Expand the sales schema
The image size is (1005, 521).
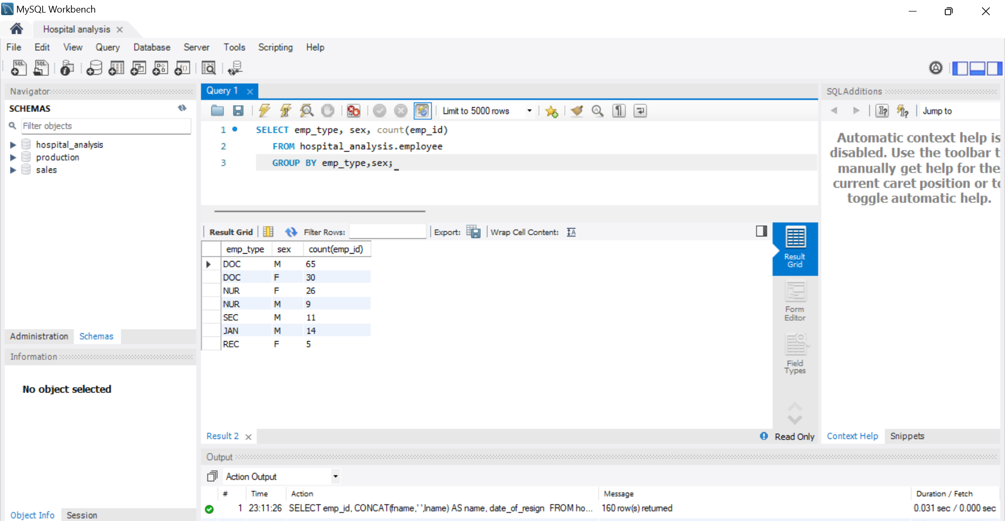click(x=13, y=169)
